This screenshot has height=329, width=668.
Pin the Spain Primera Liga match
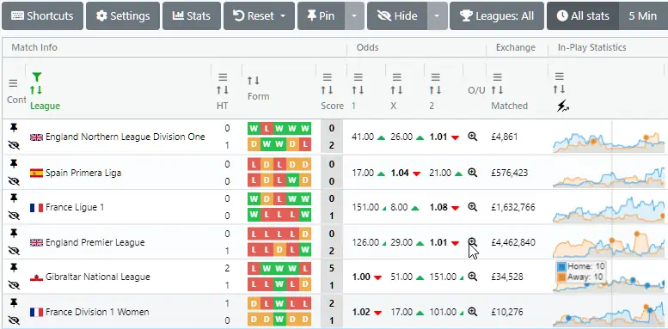click(14, 163)
